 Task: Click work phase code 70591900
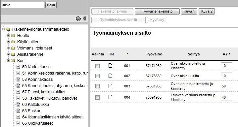154,98
